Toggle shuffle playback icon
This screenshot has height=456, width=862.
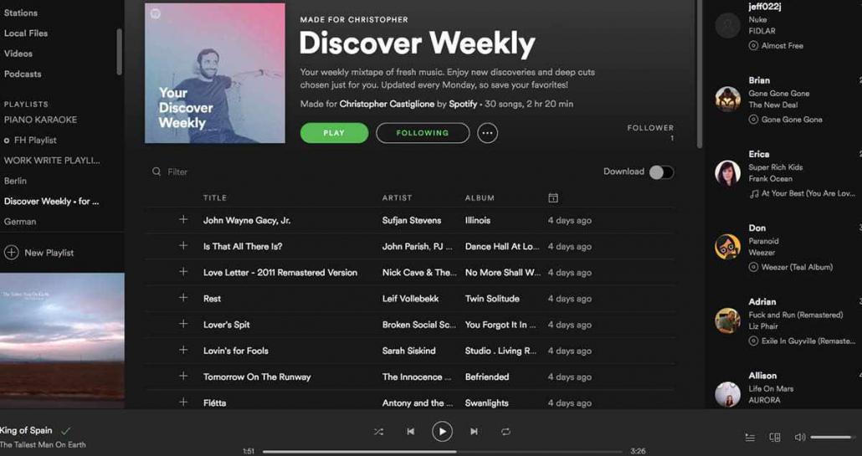click(x=378, y=432)
